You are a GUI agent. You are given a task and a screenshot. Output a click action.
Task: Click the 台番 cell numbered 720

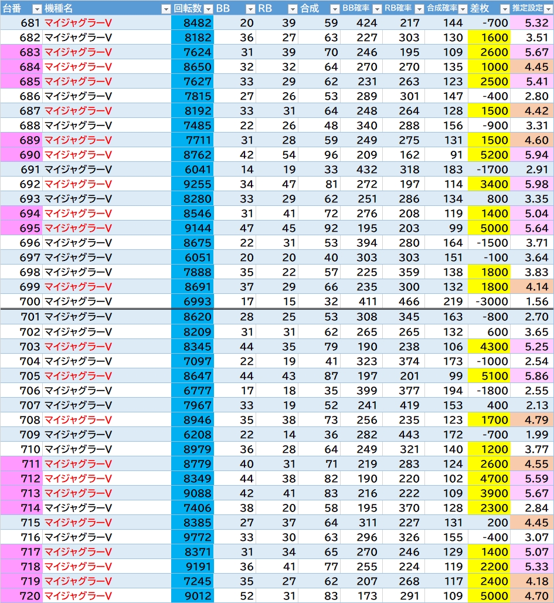22,596
